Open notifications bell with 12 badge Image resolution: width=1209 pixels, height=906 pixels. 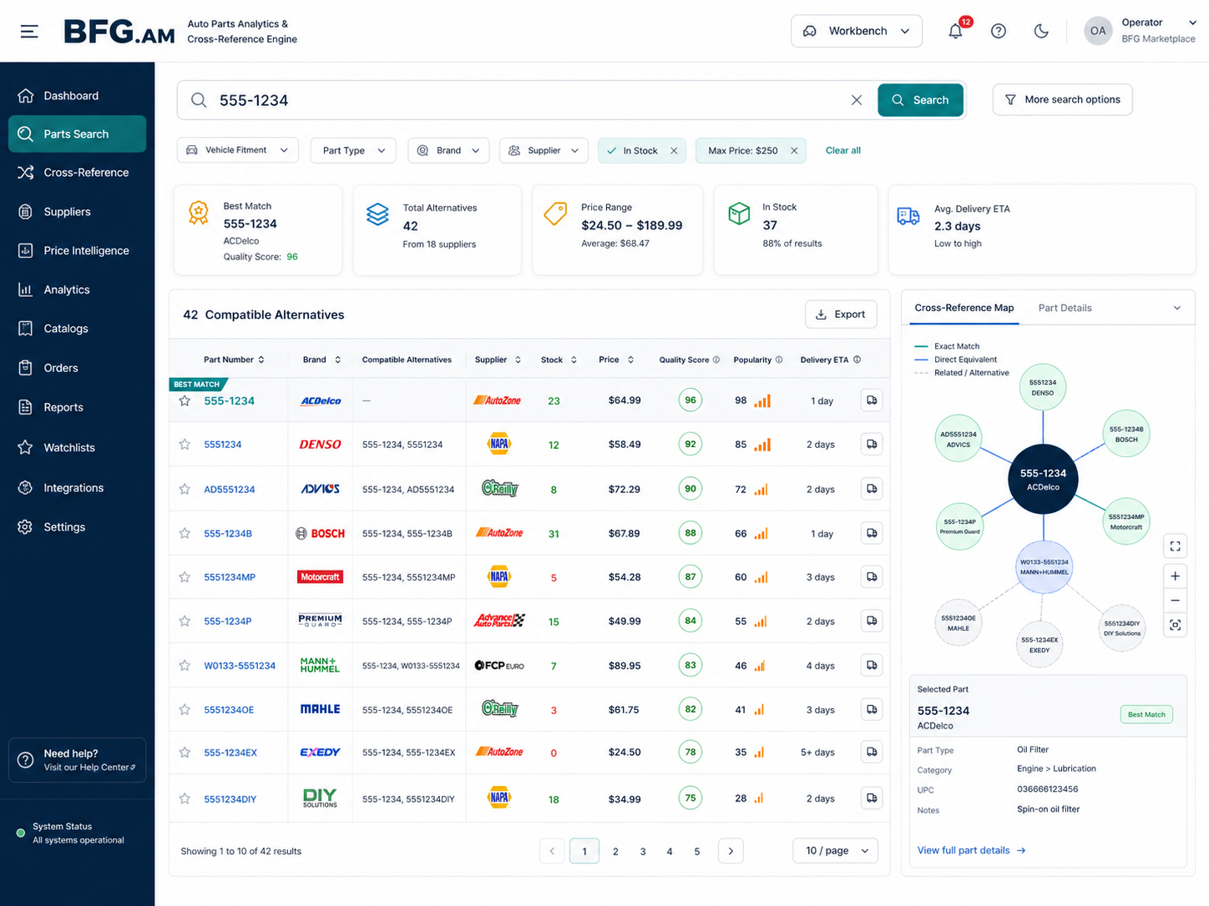(x=956, y=31)
